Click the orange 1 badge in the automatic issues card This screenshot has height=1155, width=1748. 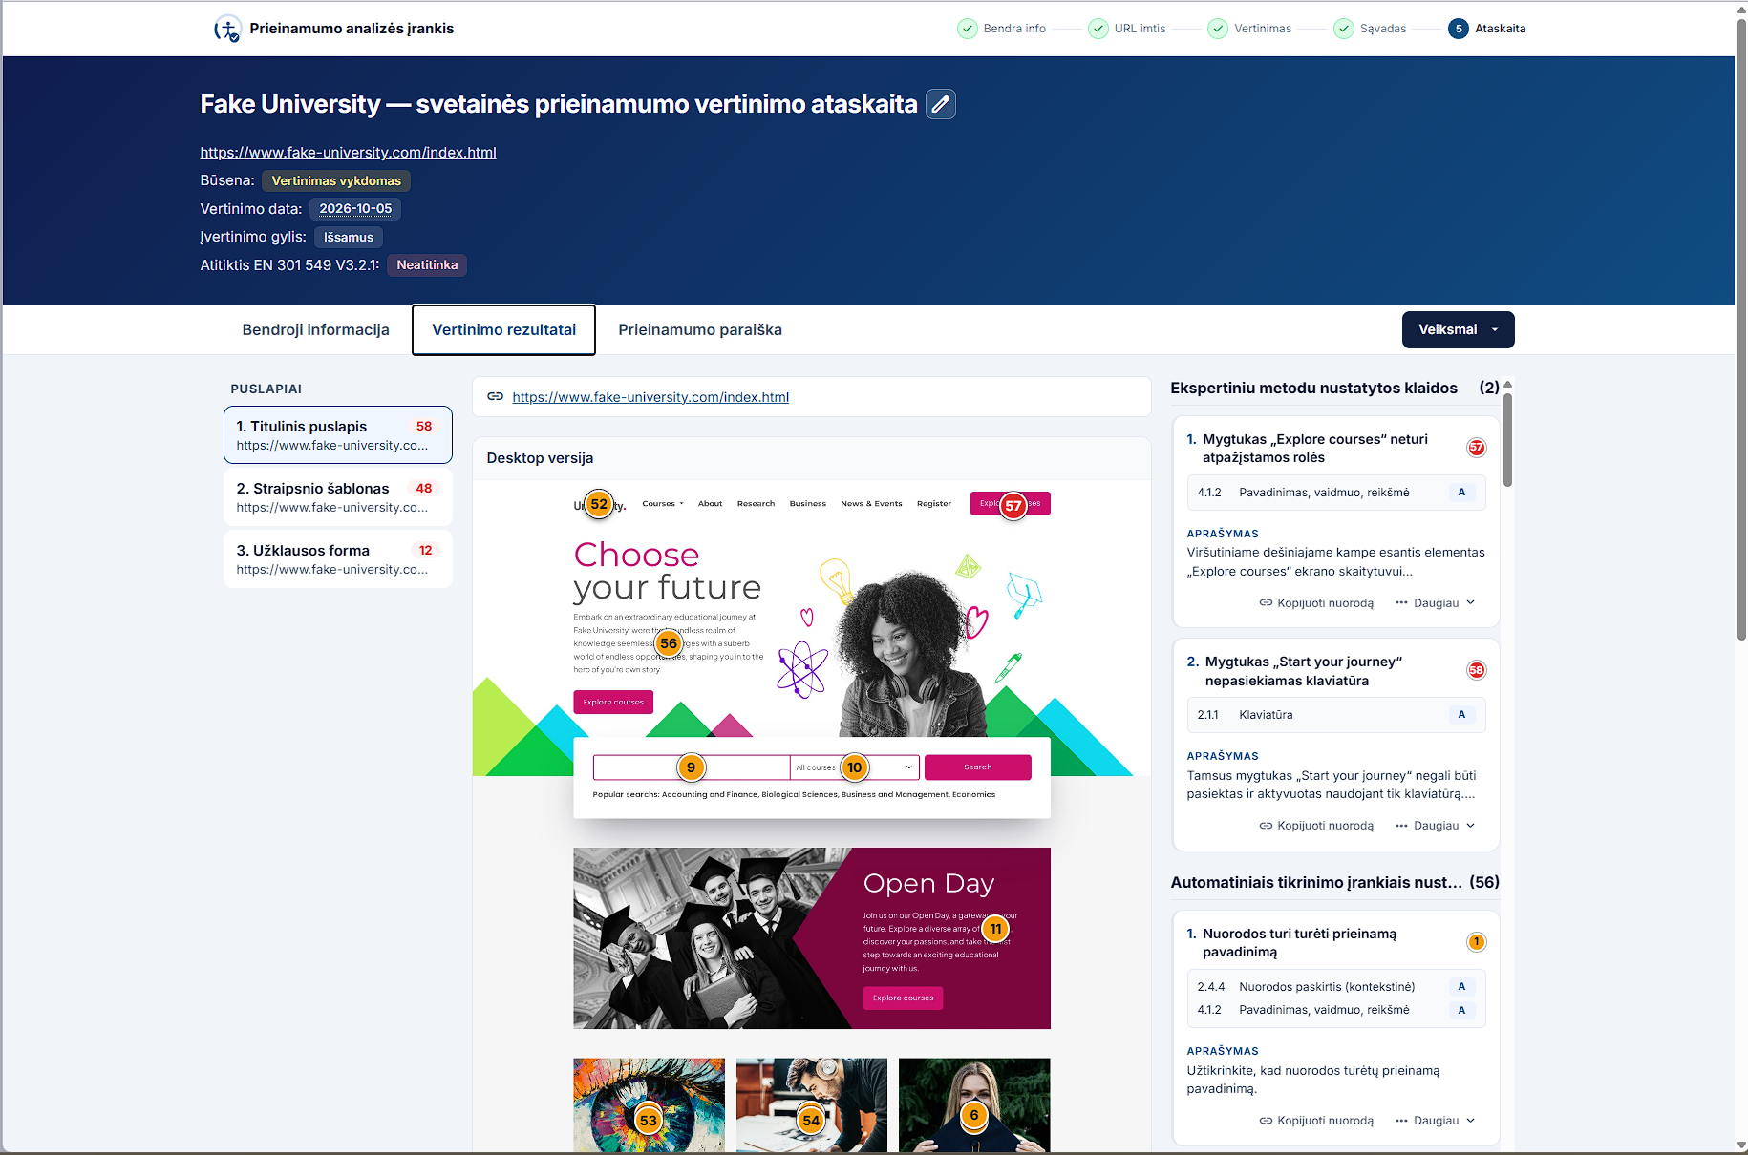(x=1477, y=942)
